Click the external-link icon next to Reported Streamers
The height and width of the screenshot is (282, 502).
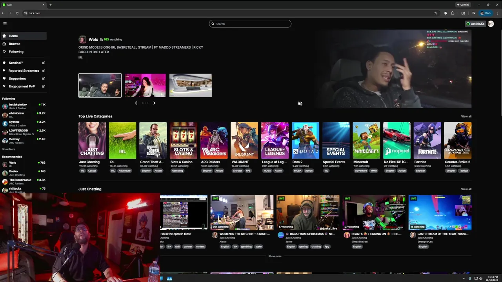click(44, 71)
